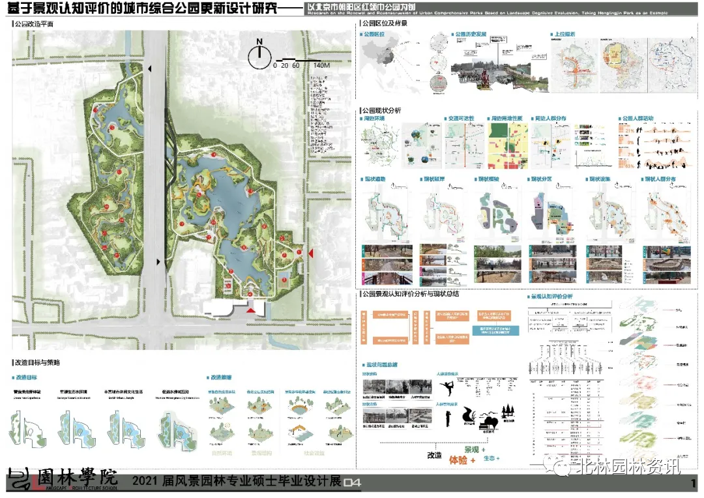The height and width of the screenshot is (498, 704).
Task: Click subheading 改造策略
Action: click(x=221, y=377)
